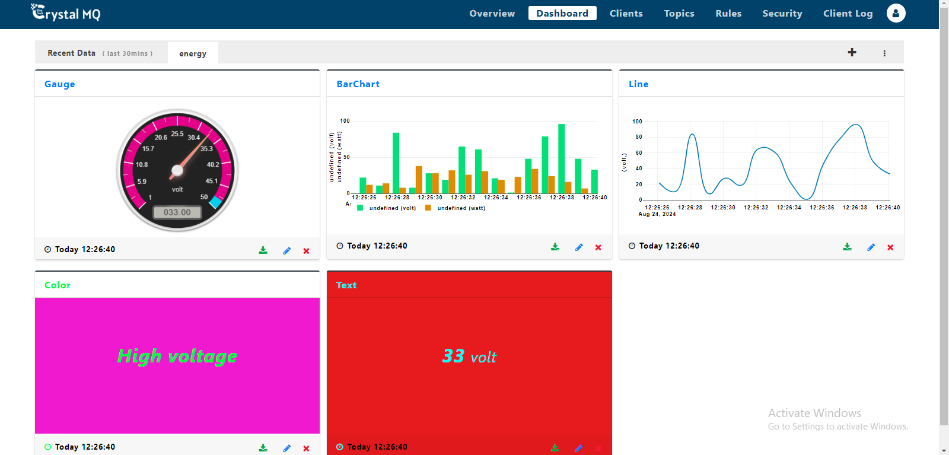
Task: Edit the Text widget
Action: click(579, 448)
